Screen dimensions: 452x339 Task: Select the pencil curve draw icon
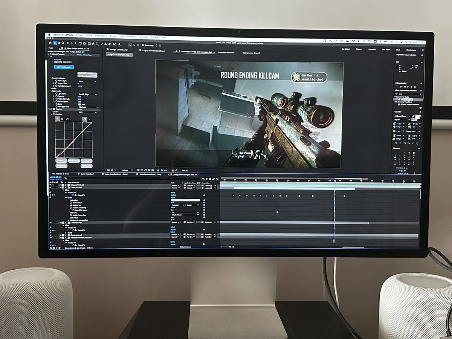[x=90, y=119]
